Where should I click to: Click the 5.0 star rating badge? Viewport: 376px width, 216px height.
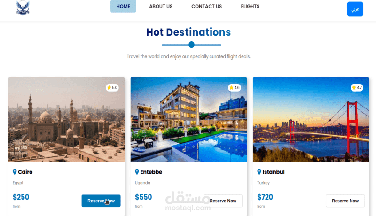112,88
